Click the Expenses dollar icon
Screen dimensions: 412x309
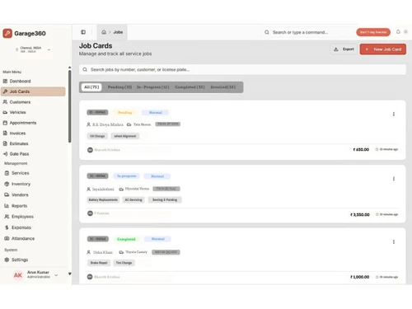tap(7, 227)
